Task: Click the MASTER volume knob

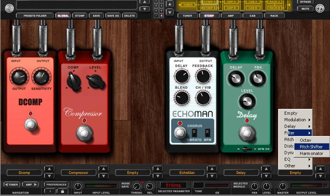Action: point(283,186)
